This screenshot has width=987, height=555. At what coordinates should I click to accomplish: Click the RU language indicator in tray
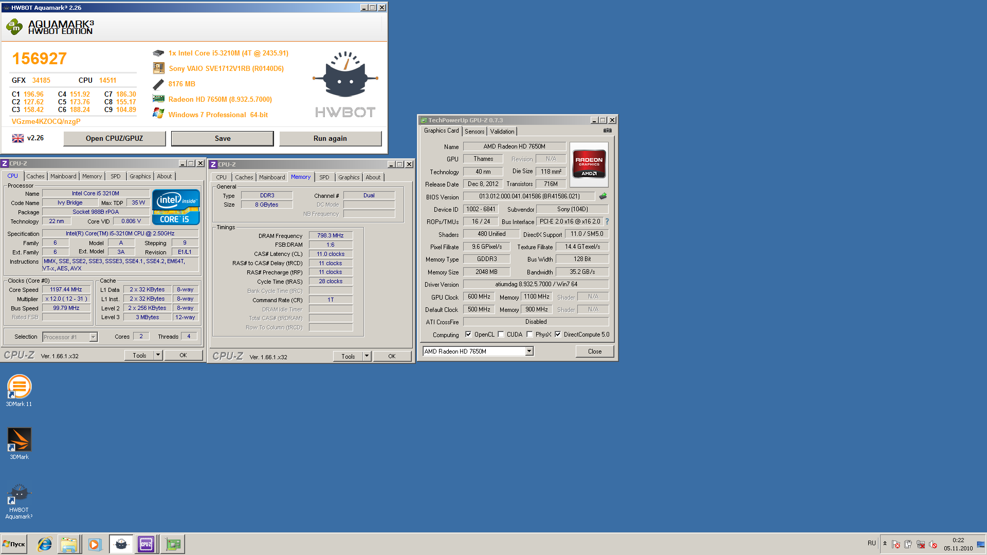point(871,543)
